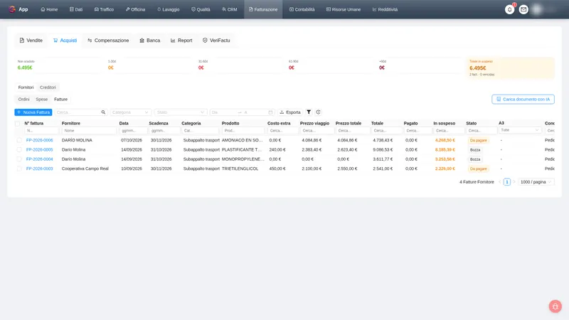Switch to the Vendite tab
The image size is (569, 320).
(31, 41)
